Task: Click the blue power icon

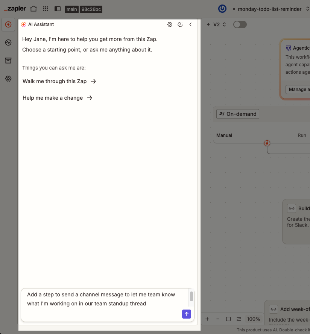Action: click(x=222, y=9)
